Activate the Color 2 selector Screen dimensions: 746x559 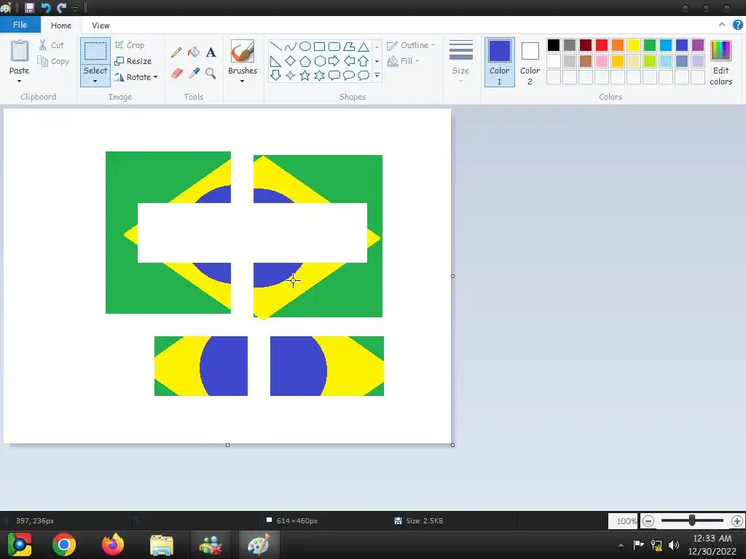530,63
